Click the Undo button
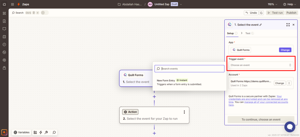The height and width of the screenshot is (137, 300). click(251, 13)
